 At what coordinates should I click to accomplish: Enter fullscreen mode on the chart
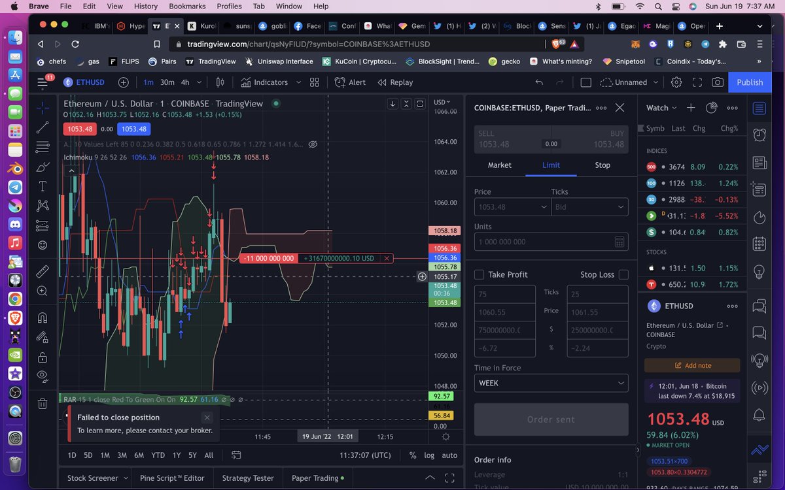(697, 82)
